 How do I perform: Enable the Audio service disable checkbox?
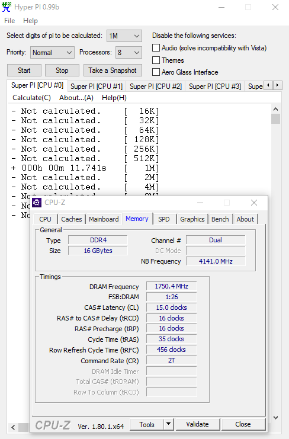(x=156, y=48)
